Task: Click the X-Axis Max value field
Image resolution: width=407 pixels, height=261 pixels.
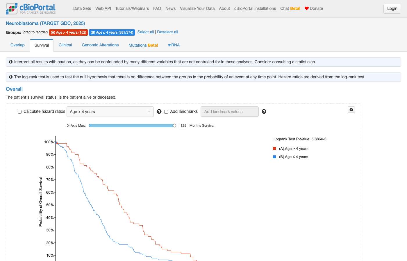Action: click(183, 126)
